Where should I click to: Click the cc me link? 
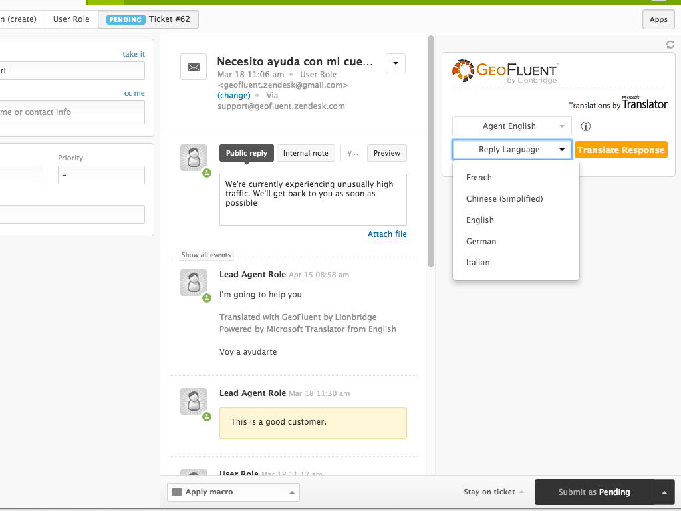click(x=134, y=93)
